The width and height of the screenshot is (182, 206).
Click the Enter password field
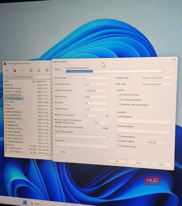tap(144, 122)
